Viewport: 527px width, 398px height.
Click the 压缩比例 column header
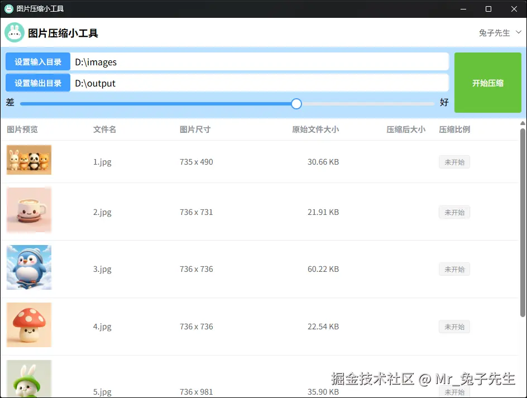coord(454,129)
